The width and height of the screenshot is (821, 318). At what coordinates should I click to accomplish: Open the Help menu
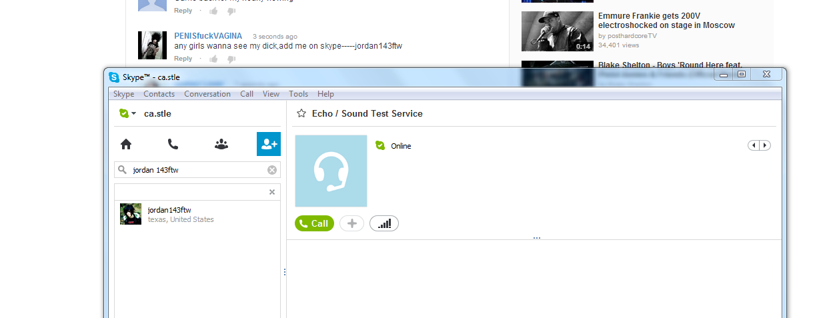326,94
